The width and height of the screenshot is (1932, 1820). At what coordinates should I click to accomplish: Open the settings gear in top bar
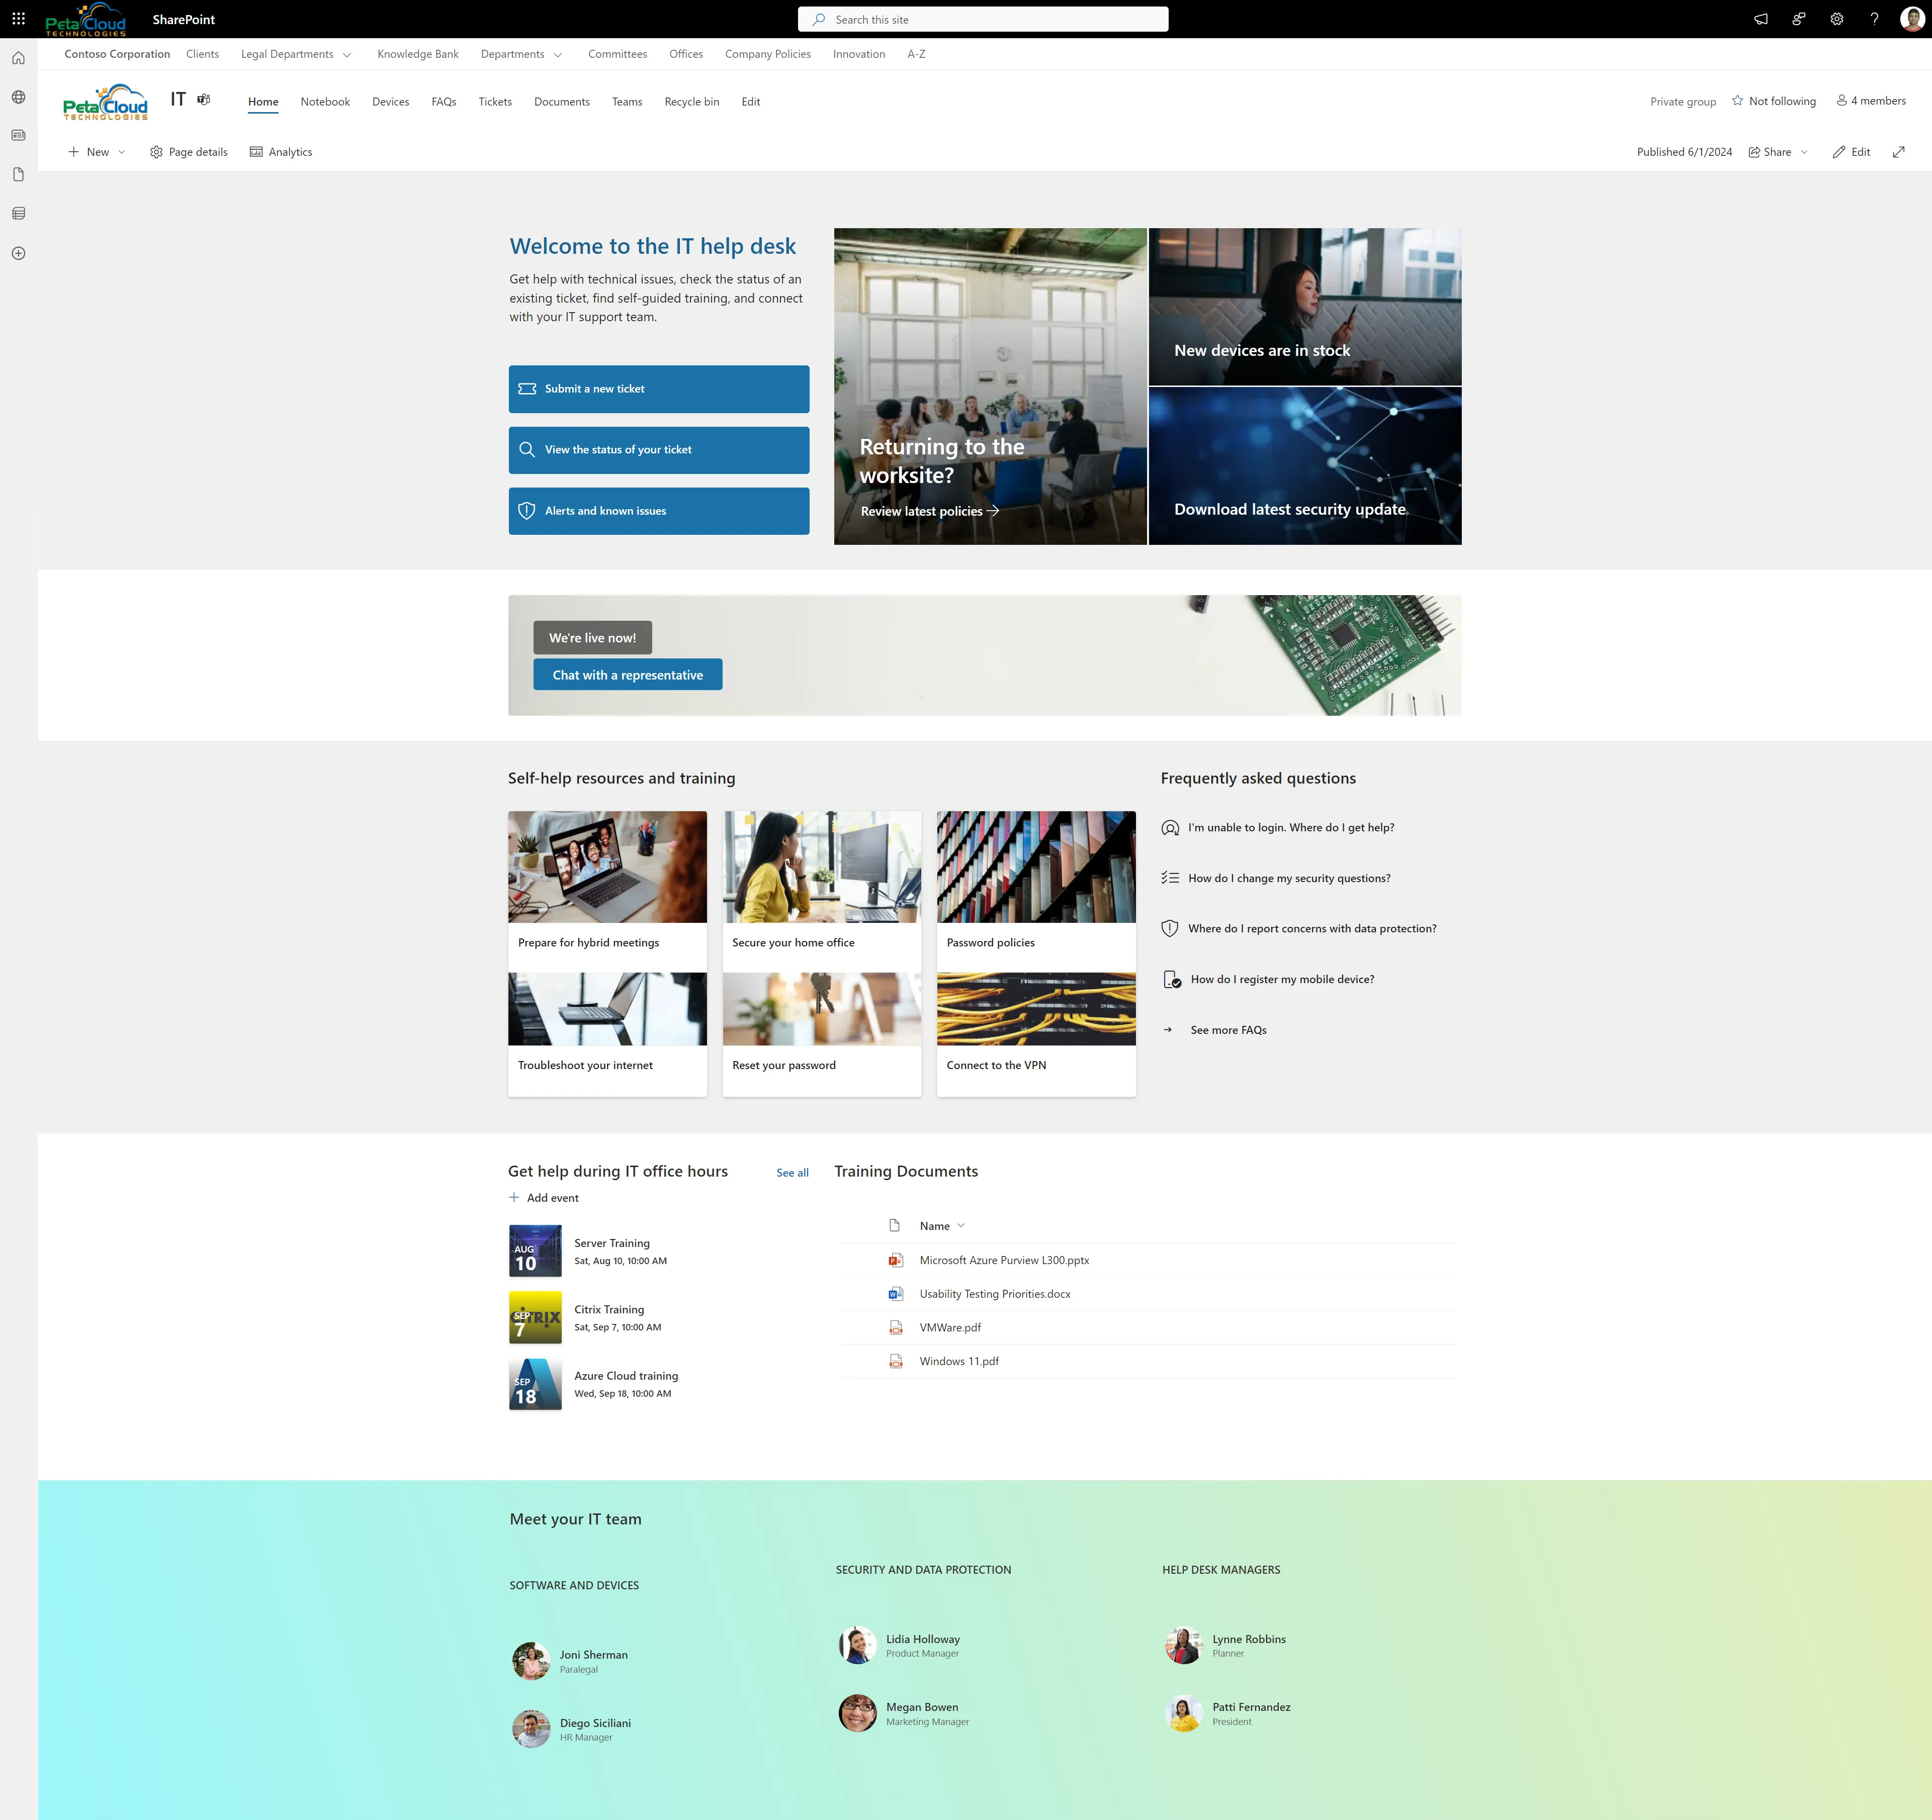coord(1836,19)
